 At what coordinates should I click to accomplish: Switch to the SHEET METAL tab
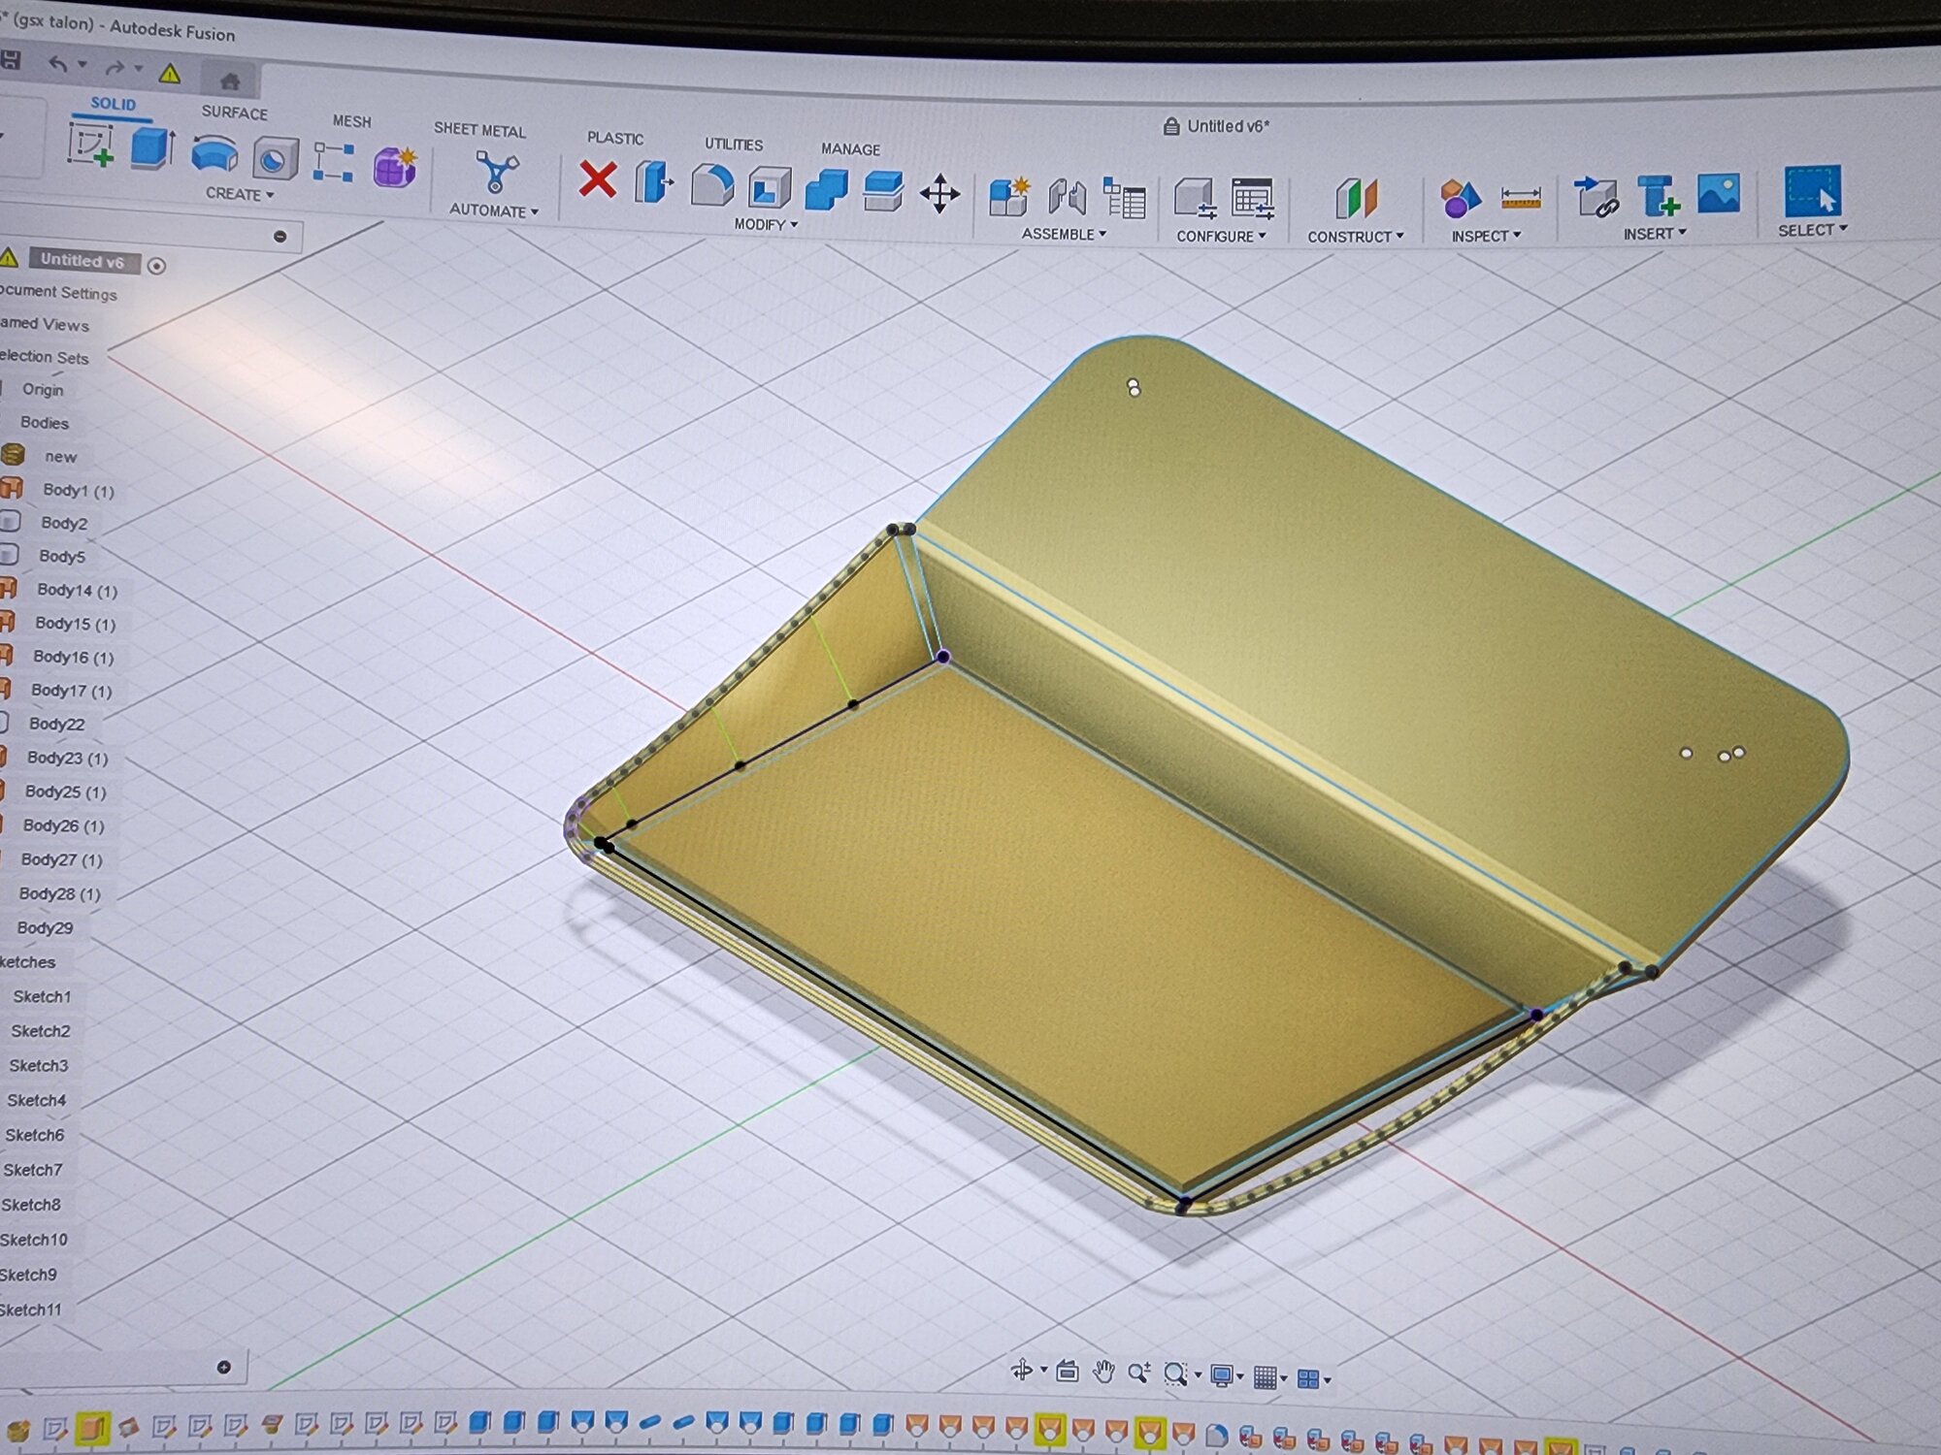pos(479,130)
